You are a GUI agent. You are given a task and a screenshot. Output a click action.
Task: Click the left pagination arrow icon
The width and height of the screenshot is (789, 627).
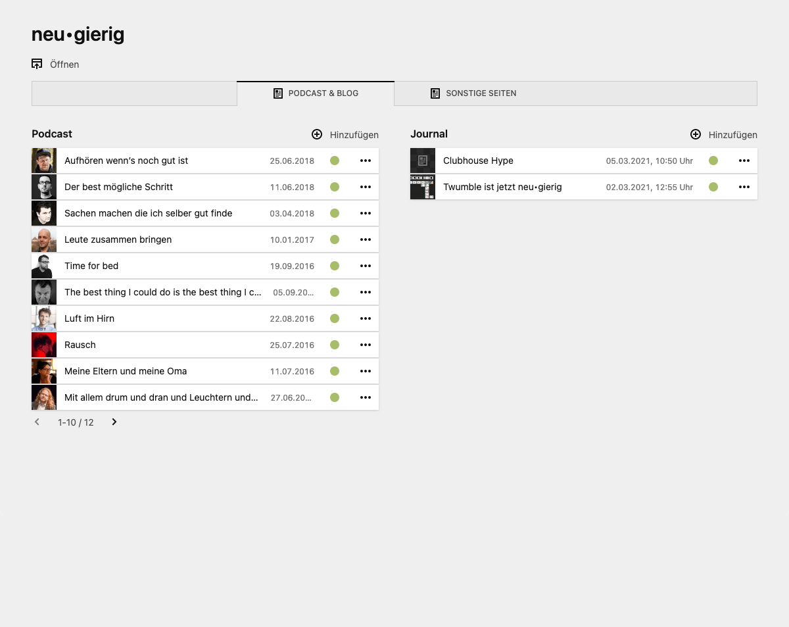tap(37, 422)
